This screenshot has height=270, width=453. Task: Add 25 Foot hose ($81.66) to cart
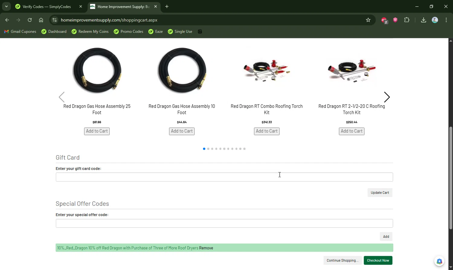(97, 131)
